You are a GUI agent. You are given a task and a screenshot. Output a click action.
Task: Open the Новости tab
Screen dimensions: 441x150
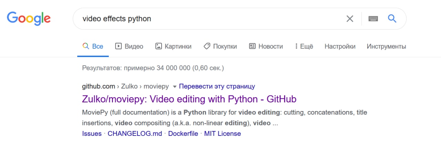(266, 46)
